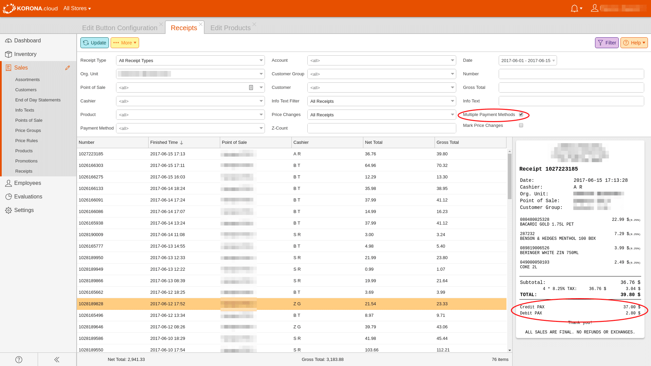Expand the Org. Unit dropdown
Image resolution: width=651 pixels, height=366 pixels.
261,74
